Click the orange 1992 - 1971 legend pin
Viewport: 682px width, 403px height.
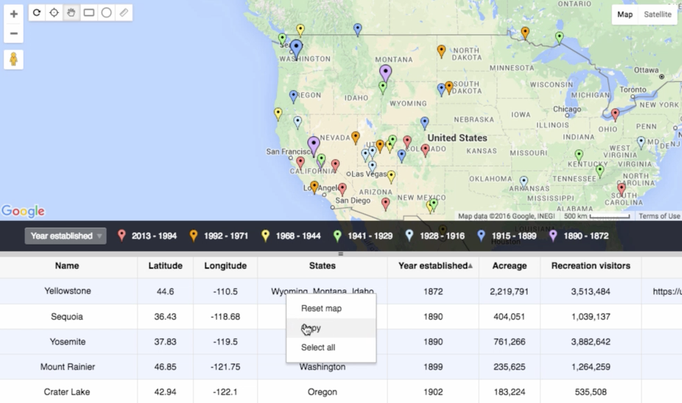pos(193,236)
